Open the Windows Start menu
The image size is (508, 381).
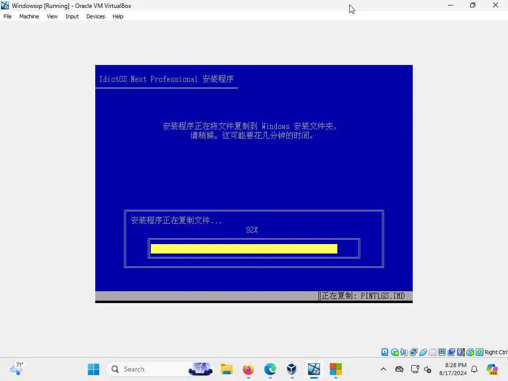click(x=94, y=369)
